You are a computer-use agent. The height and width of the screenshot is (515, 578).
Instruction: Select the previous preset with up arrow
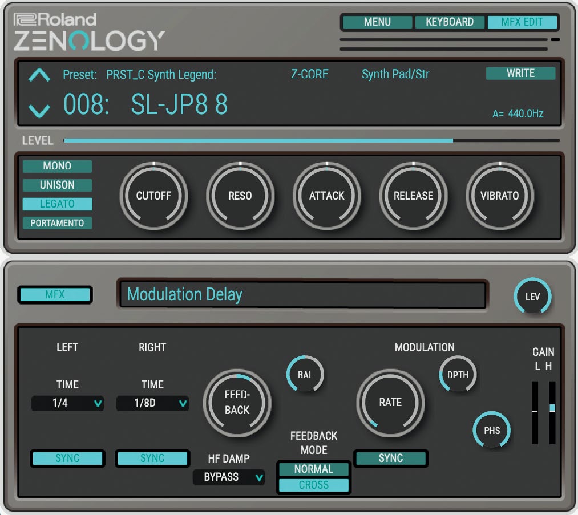[39, 75]
